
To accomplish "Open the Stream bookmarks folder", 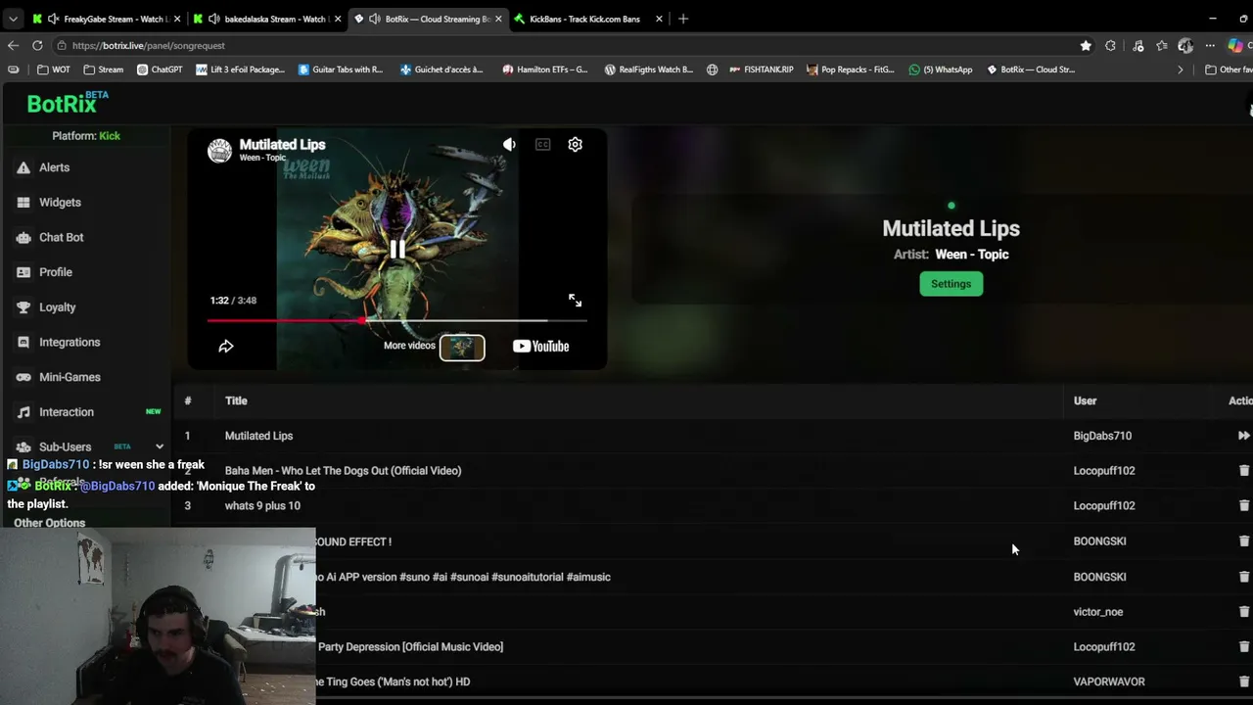I will [104, 70].
